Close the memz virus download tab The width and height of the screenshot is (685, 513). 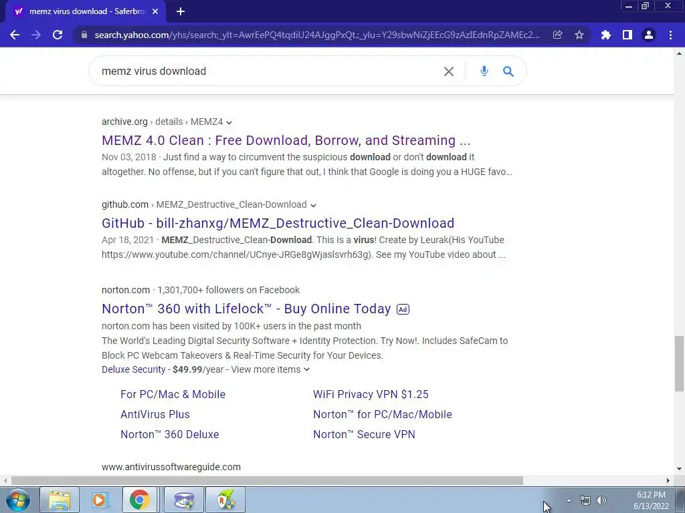click(x=155, y=11)
